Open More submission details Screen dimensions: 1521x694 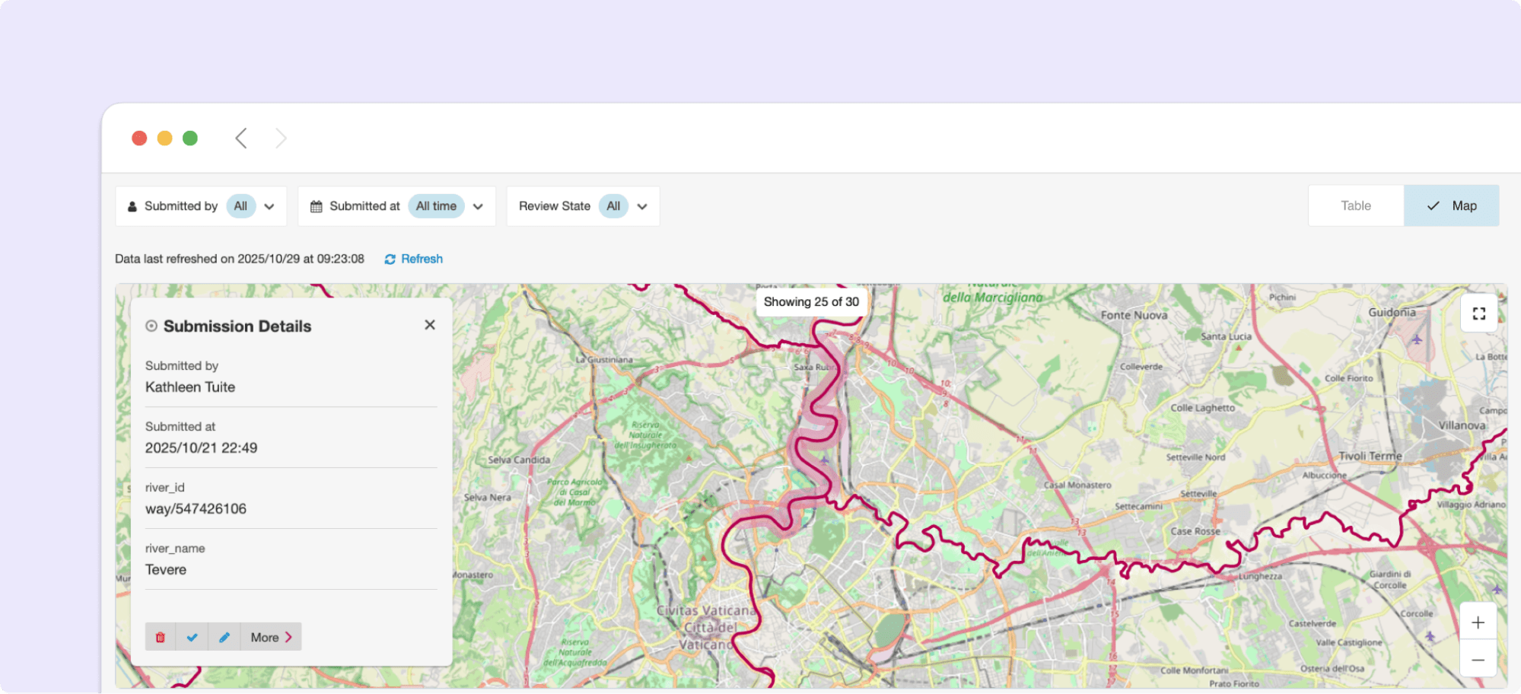point(271,637)
